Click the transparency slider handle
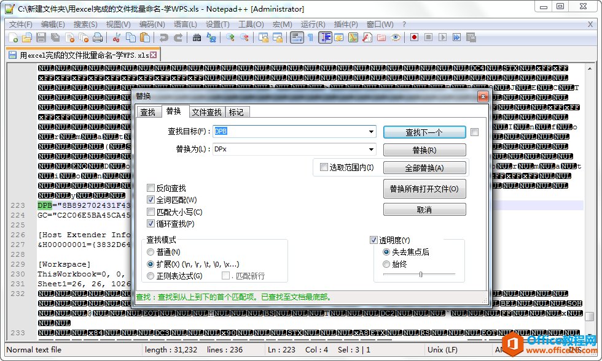 pyautogui.click(x=421, y=275)
